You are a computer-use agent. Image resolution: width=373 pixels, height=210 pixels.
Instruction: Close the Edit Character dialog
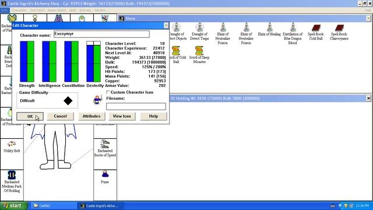point(166,26)
